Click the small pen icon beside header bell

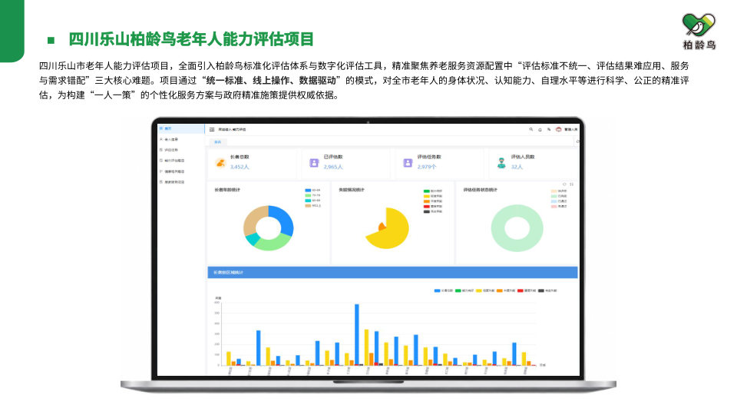point(548,129)
